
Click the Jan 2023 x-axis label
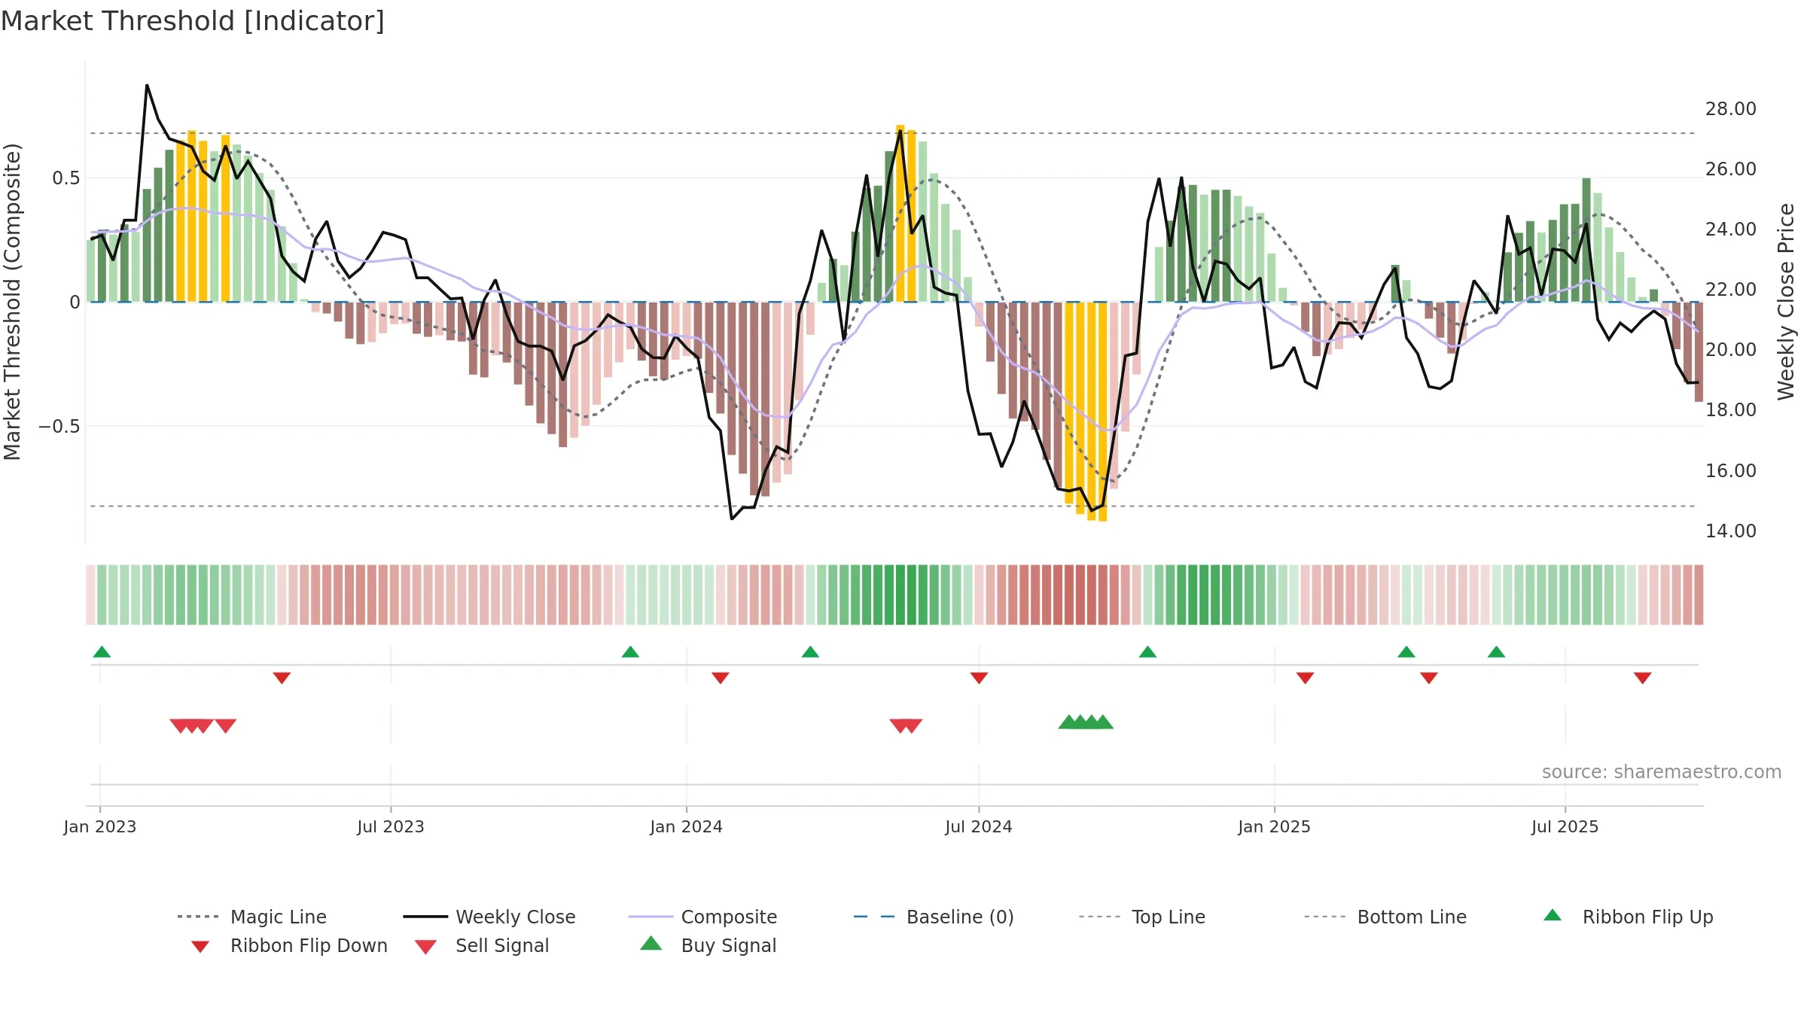pyautogui.click(x=100, y=827)
